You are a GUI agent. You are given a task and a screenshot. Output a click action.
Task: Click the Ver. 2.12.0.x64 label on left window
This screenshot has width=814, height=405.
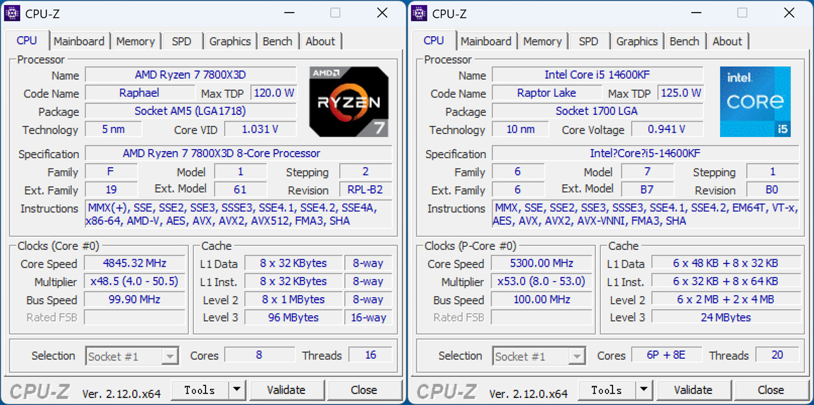122,392
